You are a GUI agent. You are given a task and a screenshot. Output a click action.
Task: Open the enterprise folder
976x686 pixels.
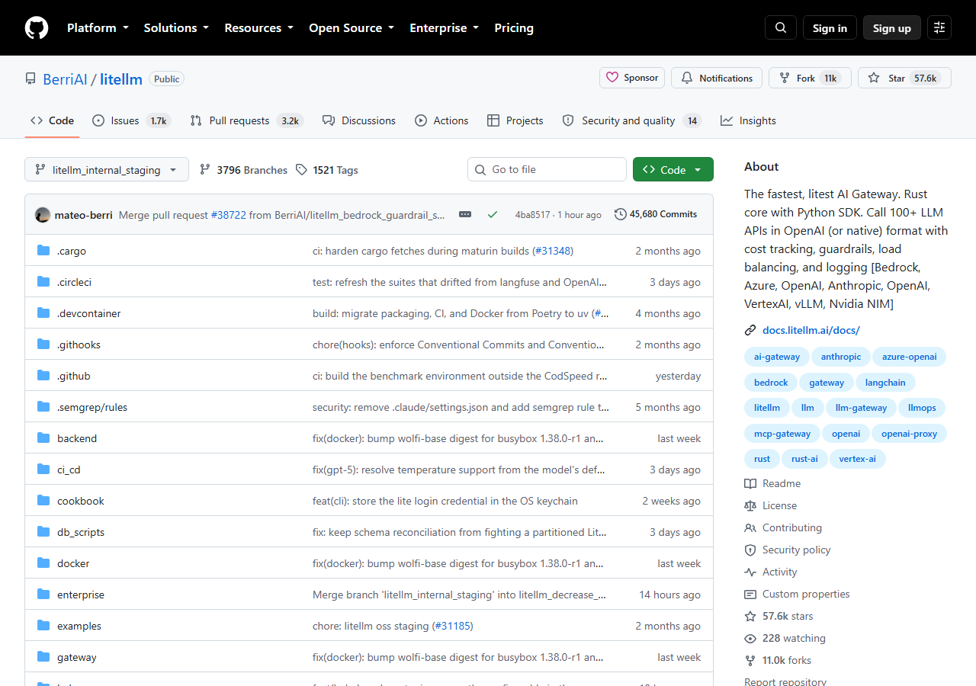tap(81, 595)
